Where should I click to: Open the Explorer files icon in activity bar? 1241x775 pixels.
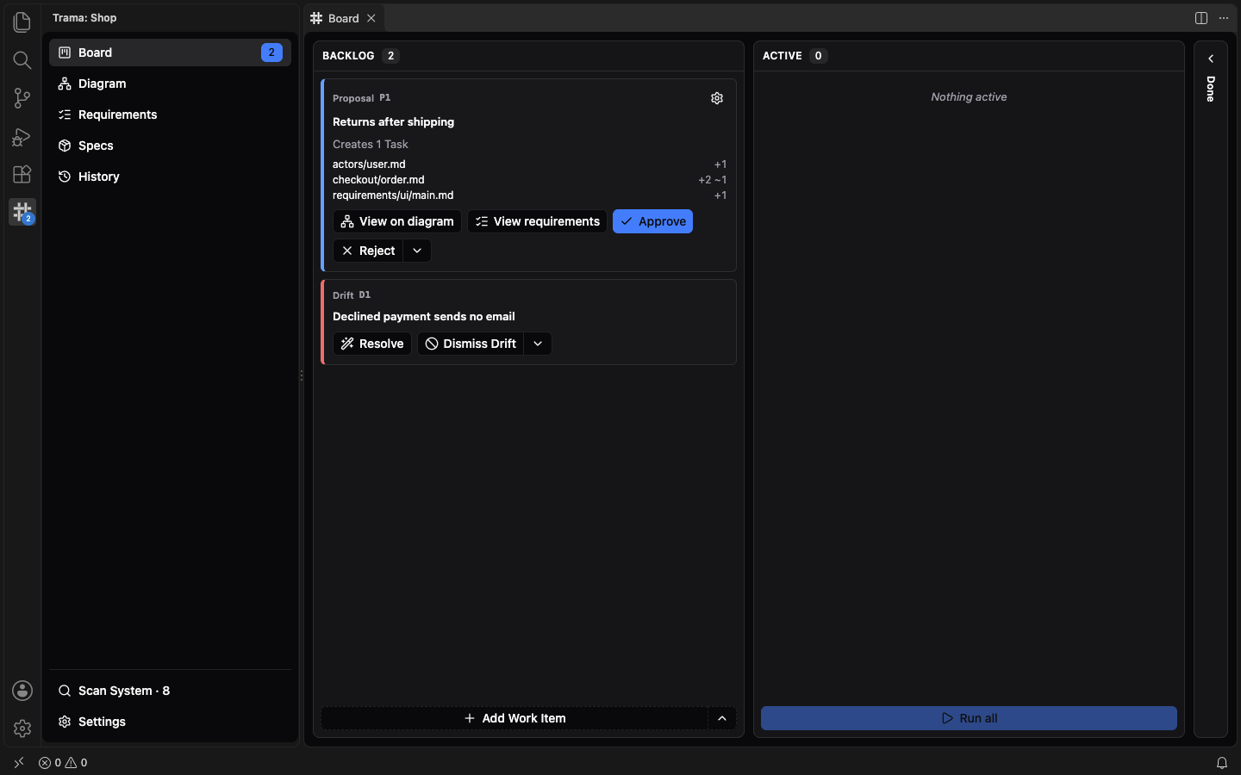(22, 22)
